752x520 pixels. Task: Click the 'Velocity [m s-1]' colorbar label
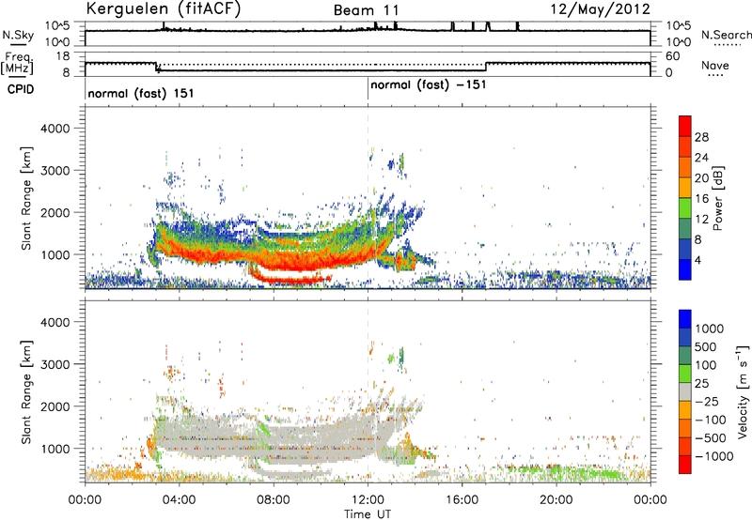[743, 391]
